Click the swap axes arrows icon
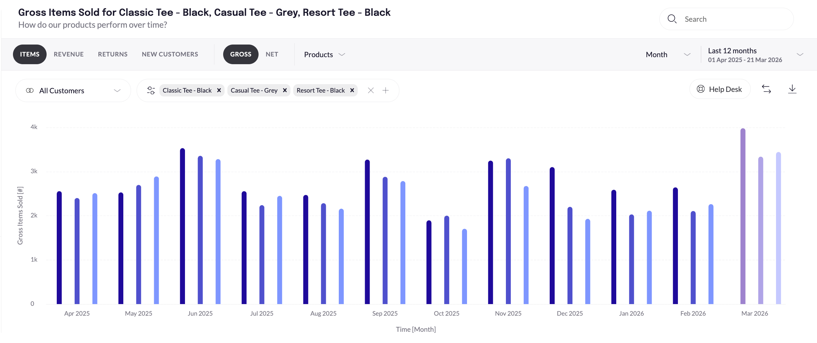The height and width of the screenshot is (343, 817). [766, 89]
